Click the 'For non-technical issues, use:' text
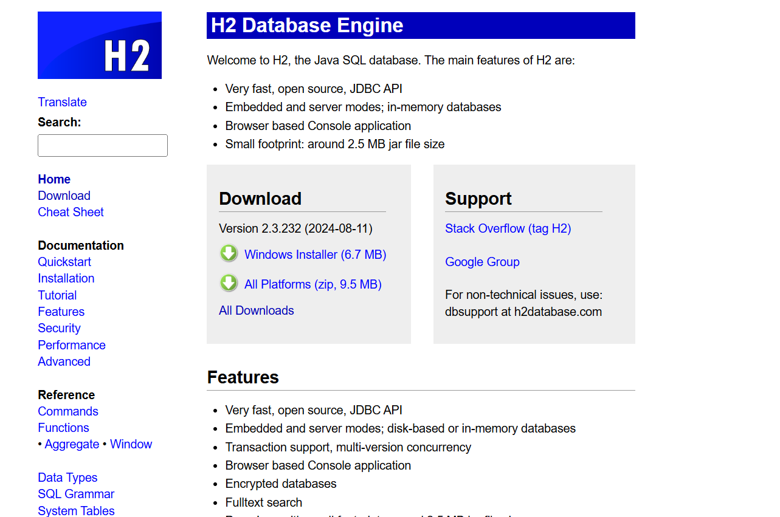The width and height of the screenshot is (780, 517). pyautogui.click(x=523, y=295)
